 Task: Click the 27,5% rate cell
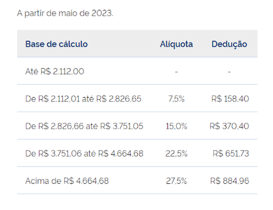[x=176, y=181]
